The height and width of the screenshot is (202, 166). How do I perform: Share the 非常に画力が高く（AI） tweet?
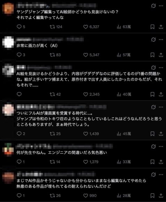click(161, 55)
